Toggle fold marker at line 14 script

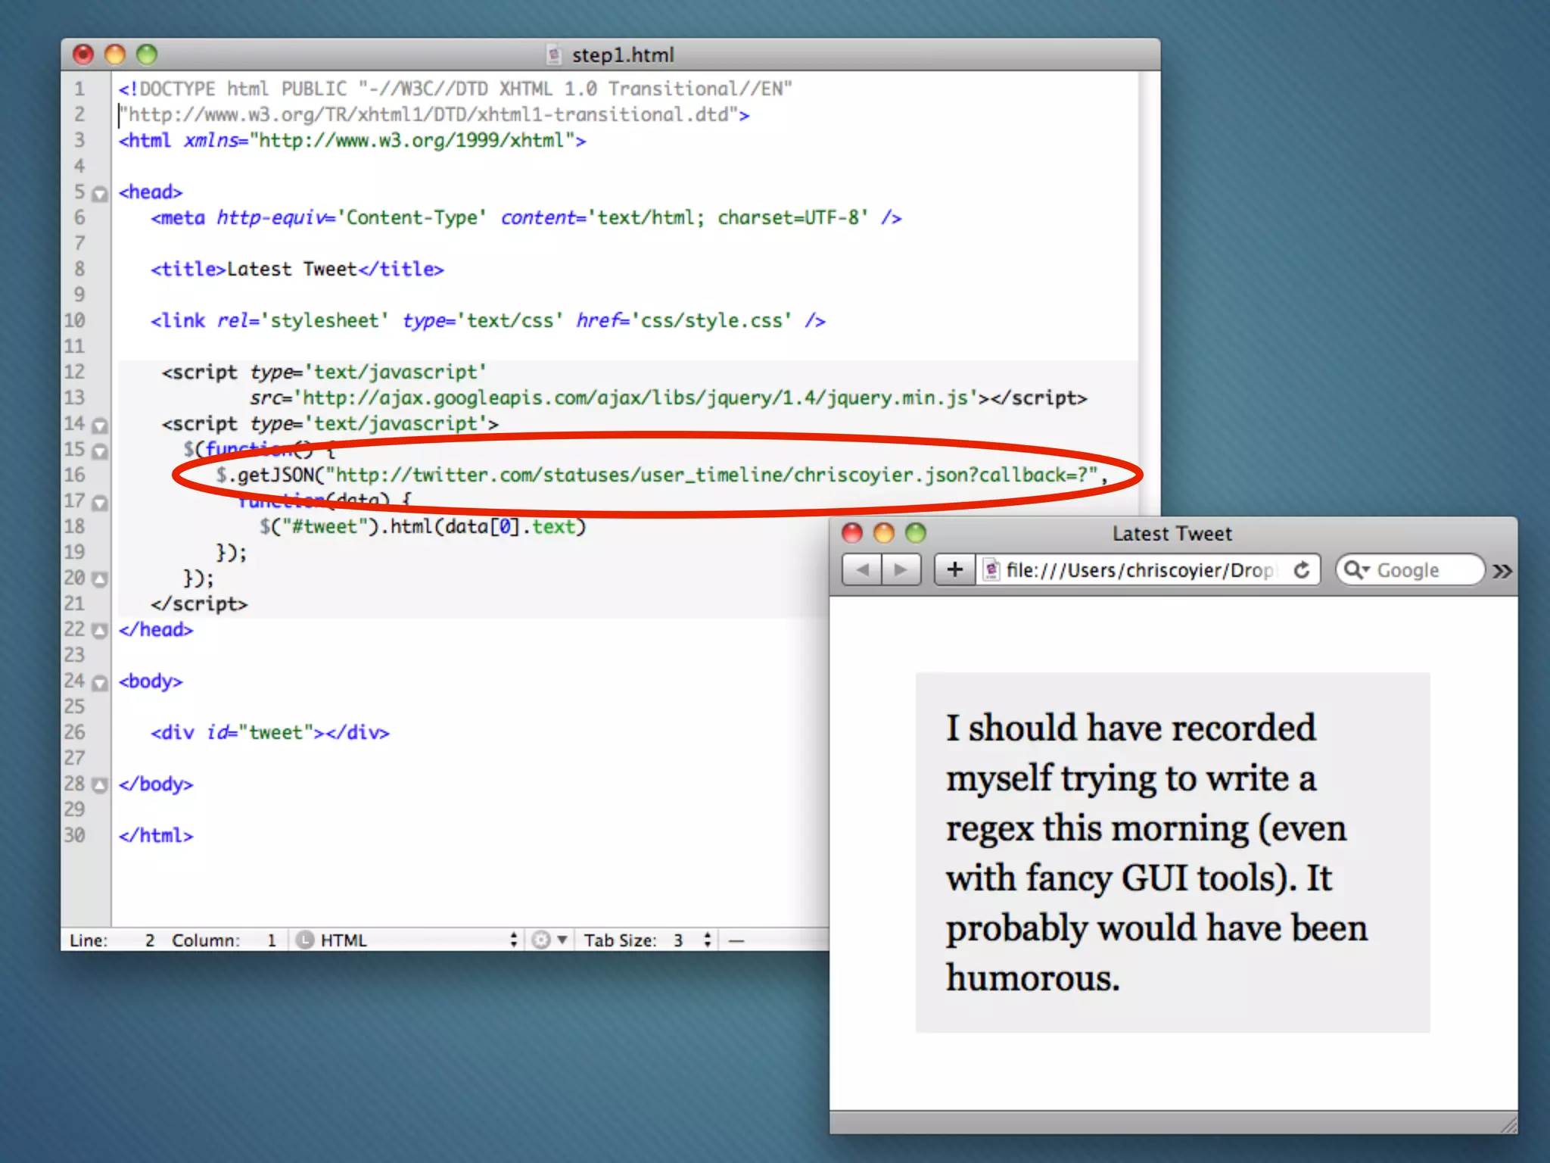(x=99, y=426)
